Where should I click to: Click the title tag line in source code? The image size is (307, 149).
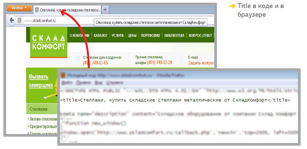click(x=175, y=100)
